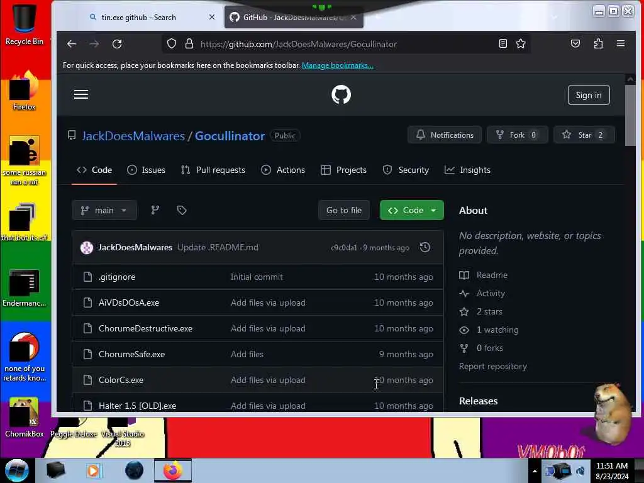Open Gocullinator repository name link

point(230,136)
